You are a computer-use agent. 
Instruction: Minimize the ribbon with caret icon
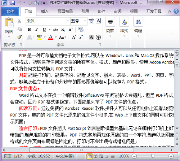click(x=169, y=12)
